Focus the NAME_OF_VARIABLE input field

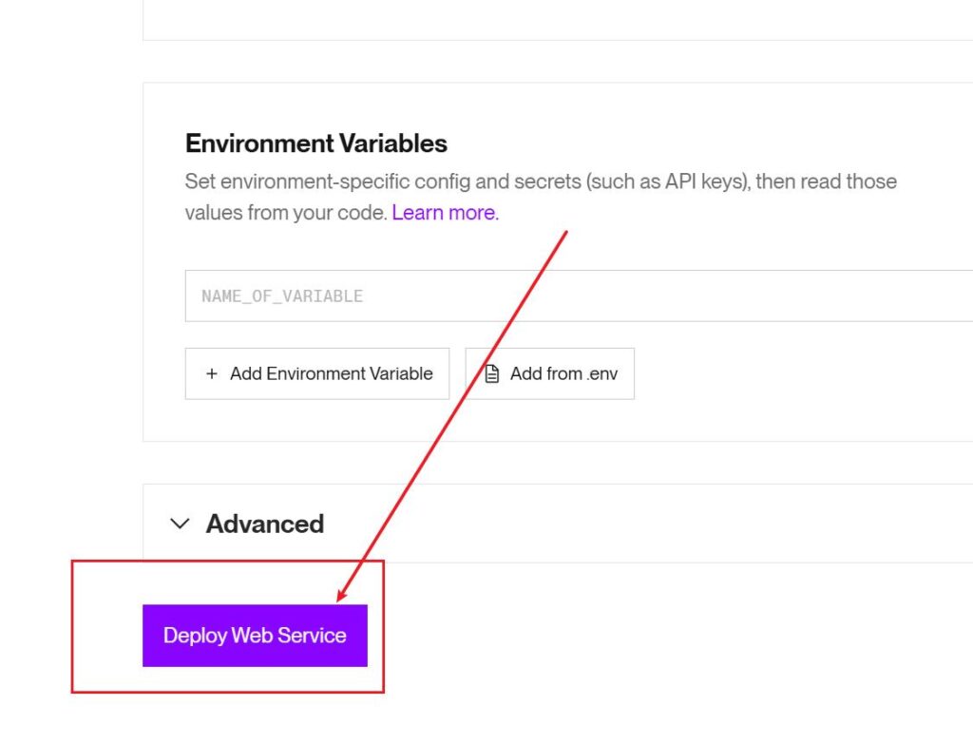click(x=570, y=295)
